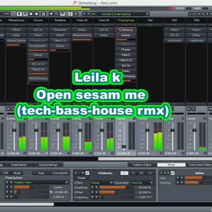The image size is (212, 212).
Task: Go to the next song in selector
Action: coord(89,14)
